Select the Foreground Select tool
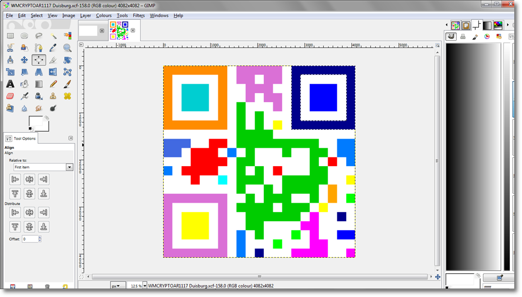Screen dimensions: 522x297 [x=24, y=48]
